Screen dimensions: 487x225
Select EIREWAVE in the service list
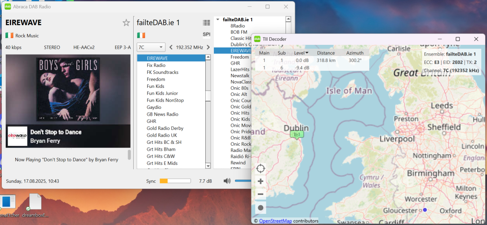[171, 58]
